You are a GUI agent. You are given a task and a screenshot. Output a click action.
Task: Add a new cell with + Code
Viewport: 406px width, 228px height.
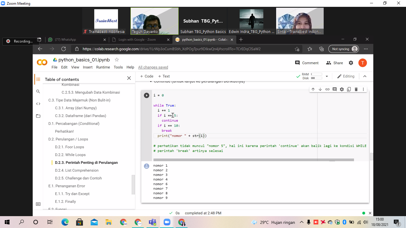tap(147, 76)
